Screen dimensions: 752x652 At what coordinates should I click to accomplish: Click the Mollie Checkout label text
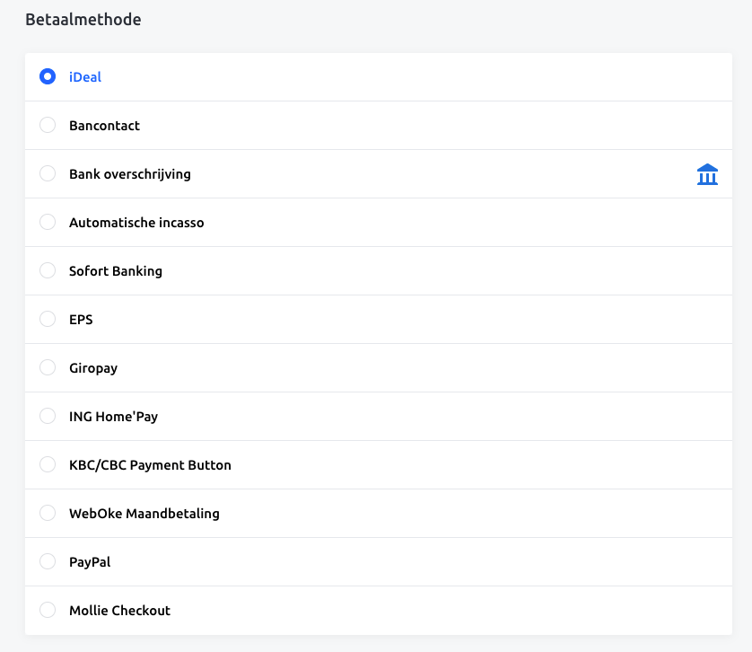pos(119,611)
